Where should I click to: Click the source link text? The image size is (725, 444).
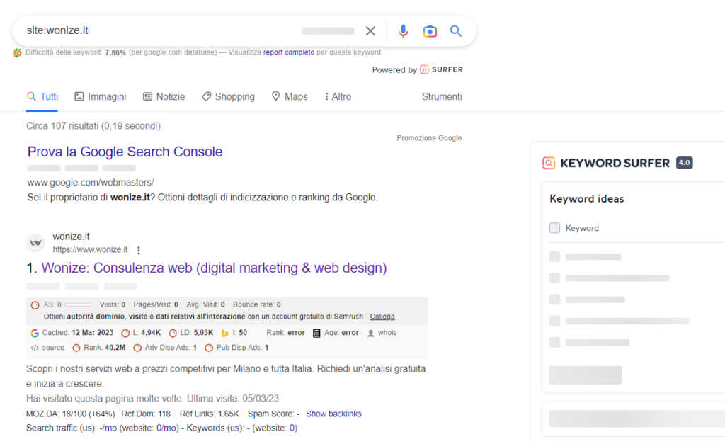point(53,347)
